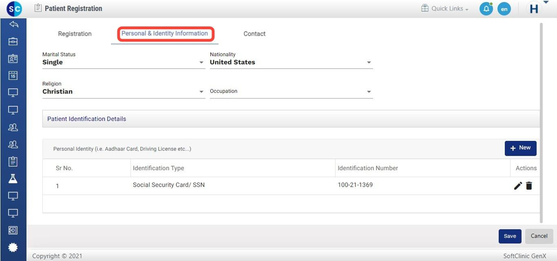557x261 pixels.
Task: Click the Actions column header
Action: tap(526, 168)
